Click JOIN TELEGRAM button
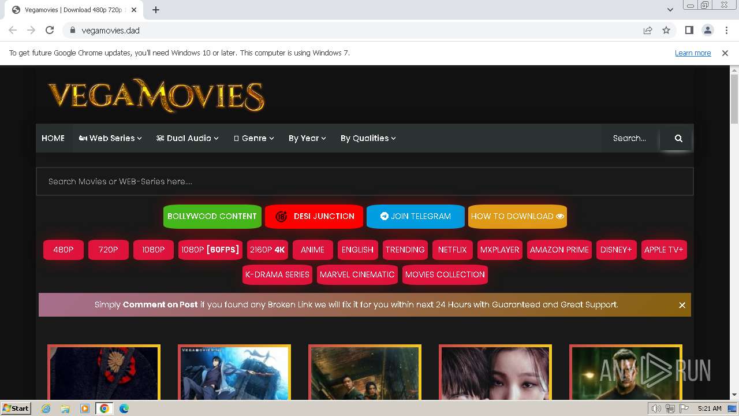 (416, 216)
